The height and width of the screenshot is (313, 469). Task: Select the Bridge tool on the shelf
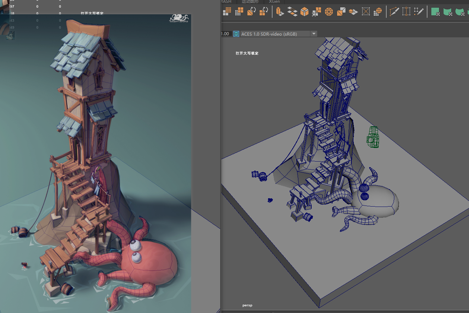point(292,12)
